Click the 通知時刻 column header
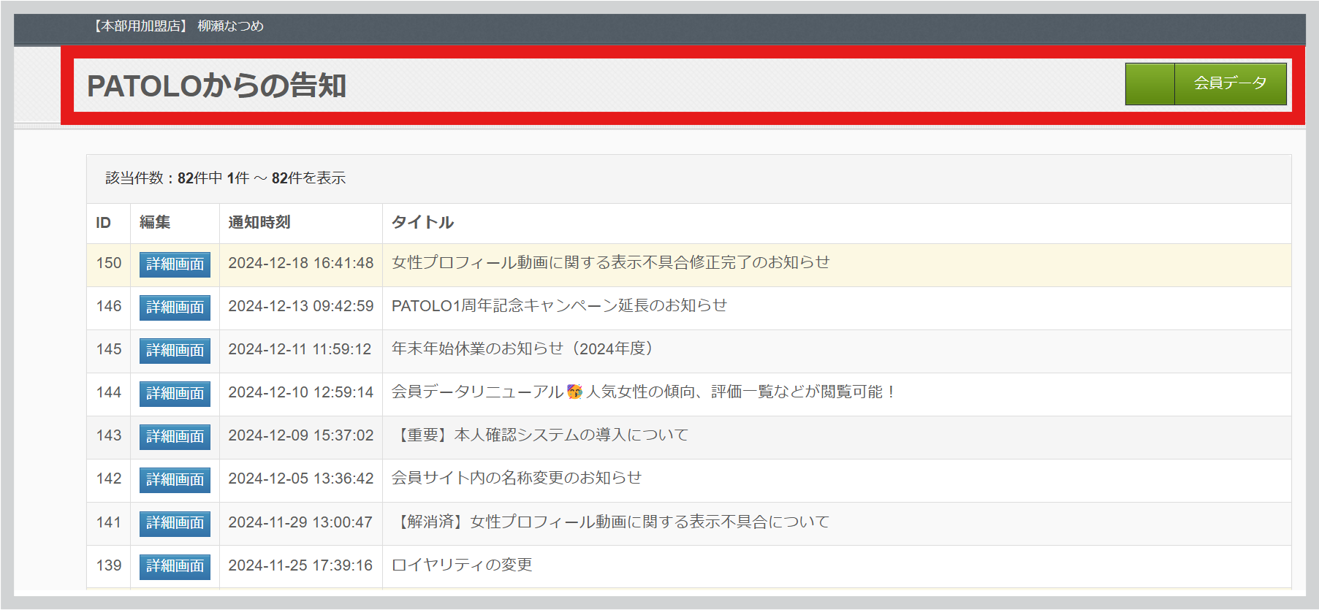 259,222
